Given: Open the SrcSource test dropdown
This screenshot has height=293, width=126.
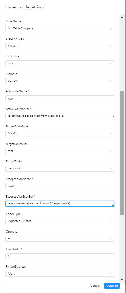Looking at the screenshot, I should (x=60, y=63).
